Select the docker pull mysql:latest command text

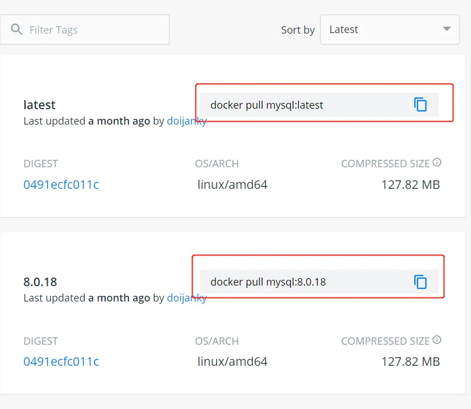point(267,105)
